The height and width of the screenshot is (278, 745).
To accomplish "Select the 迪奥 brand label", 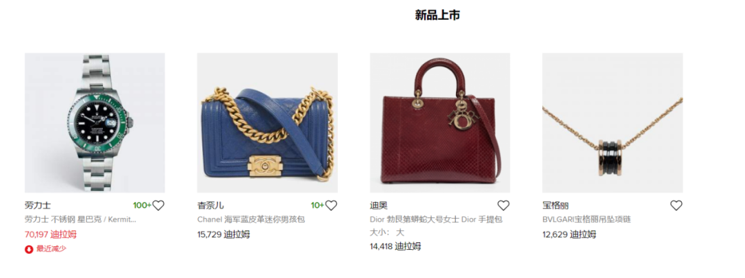I will [x=379, y=206].
